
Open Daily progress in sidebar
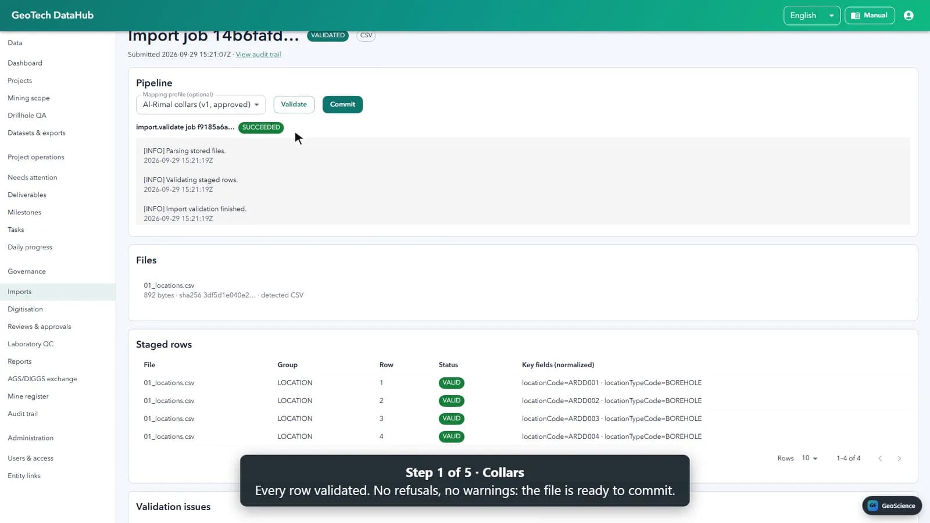[30, 247]
